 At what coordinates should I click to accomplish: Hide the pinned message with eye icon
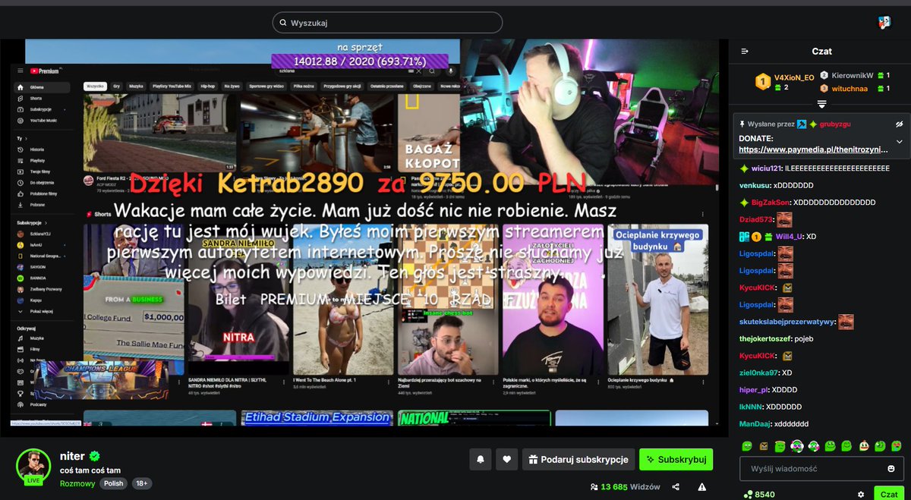899,124
